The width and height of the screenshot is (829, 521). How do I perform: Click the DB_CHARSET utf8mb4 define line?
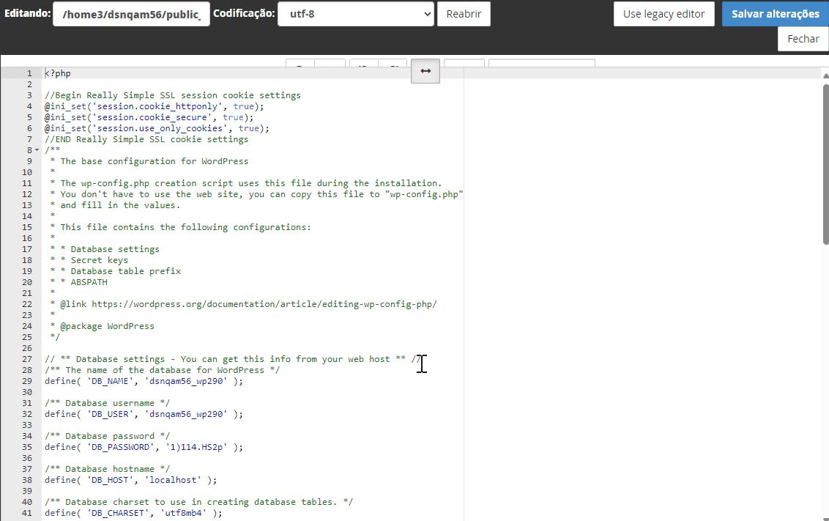[x=133, y=513]
